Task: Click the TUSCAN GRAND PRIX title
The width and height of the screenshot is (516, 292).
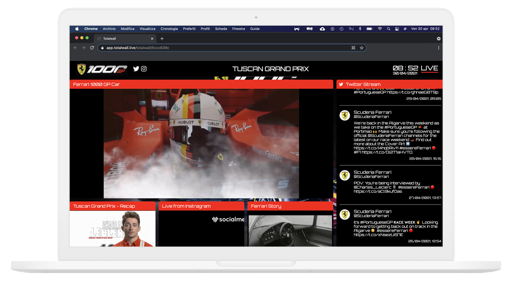Action: [270, 69]
